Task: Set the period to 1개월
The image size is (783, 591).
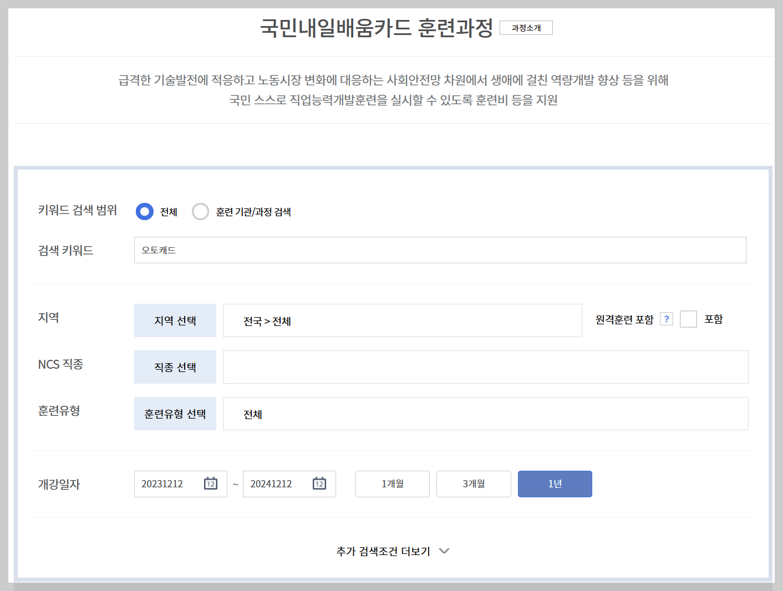Action: pos(393,484)
